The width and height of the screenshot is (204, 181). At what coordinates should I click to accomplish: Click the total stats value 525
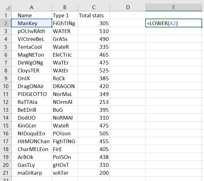(94, 71)
